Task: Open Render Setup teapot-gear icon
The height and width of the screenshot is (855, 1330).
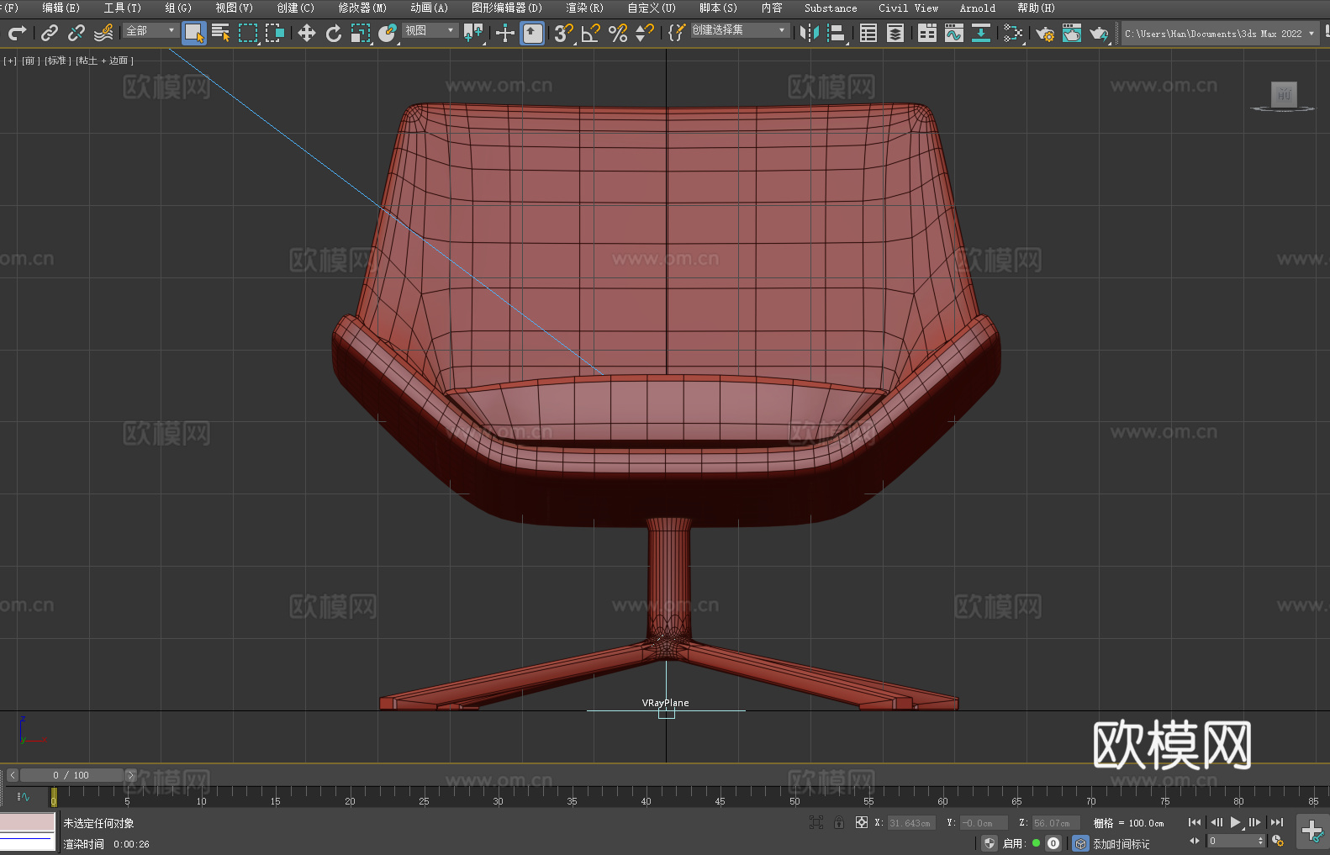Action: 1045,33
